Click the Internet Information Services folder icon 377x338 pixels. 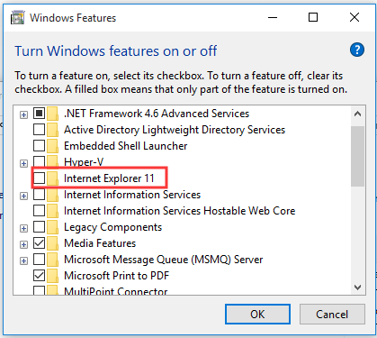[x=52, y=195]
